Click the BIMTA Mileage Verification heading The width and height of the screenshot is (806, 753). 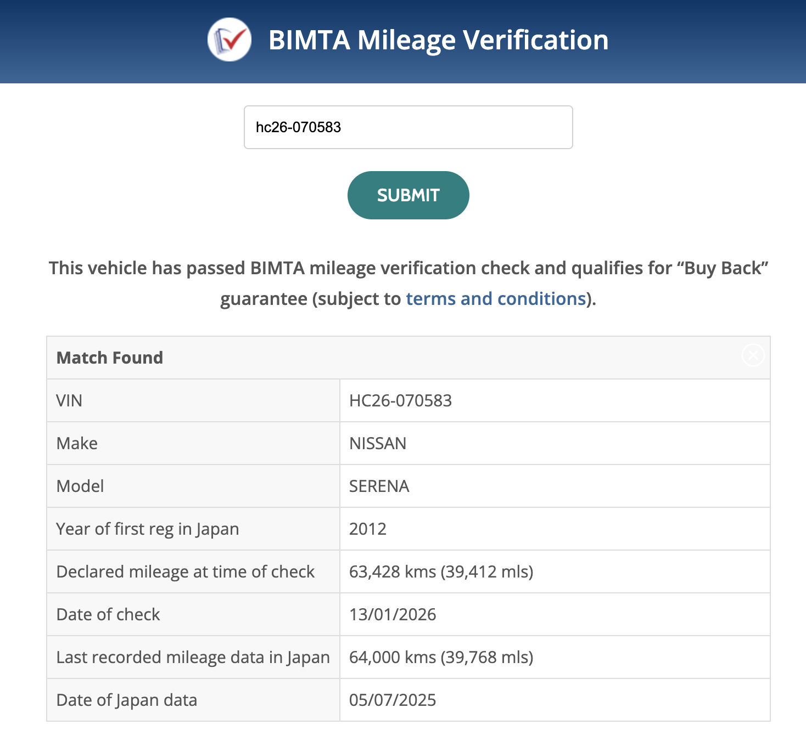pos(438,40)
